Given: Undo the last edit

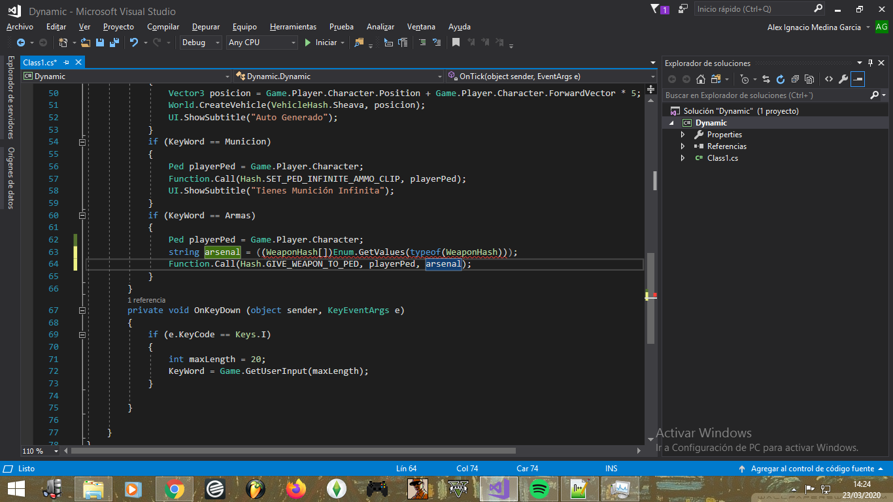Looking at the screenshot, I should [x=134, y=42].
